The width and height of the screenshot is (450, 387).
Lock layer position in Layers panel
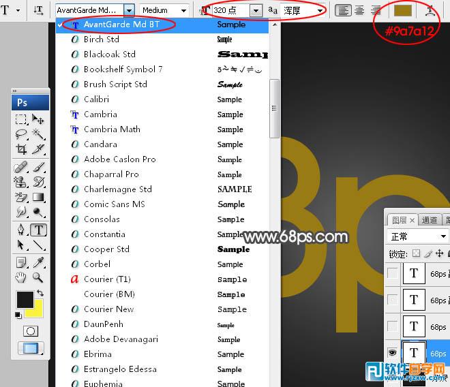pos(439,253)
